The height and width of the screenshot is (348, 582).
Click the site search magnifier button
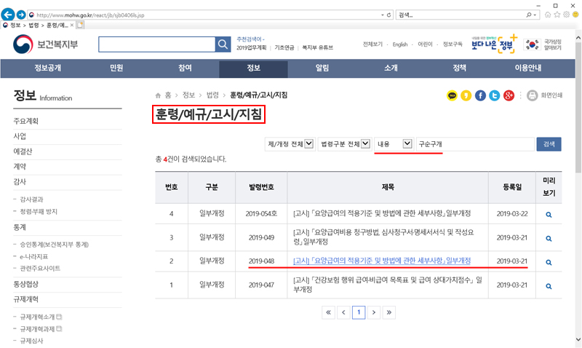coord(222,45)
